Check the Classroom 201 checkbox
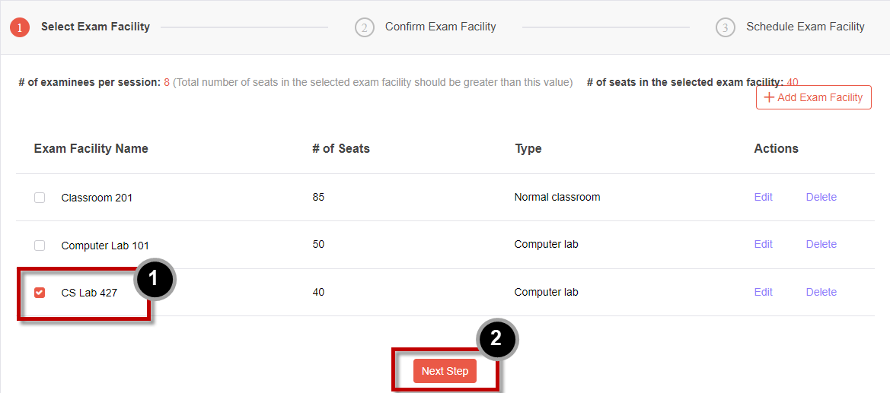The image size is (890, 393). point(40,198)
